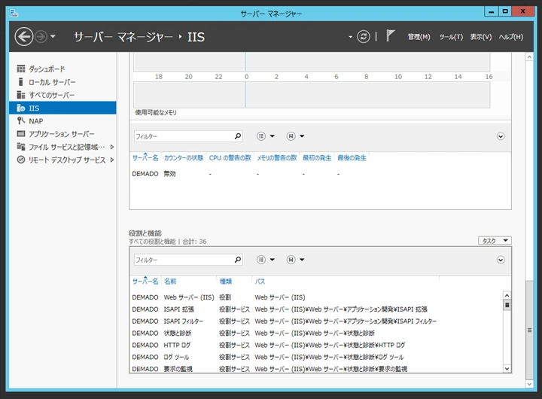Select the IIS sidebar item
This screenshot has height=399, width=542.
62,108
